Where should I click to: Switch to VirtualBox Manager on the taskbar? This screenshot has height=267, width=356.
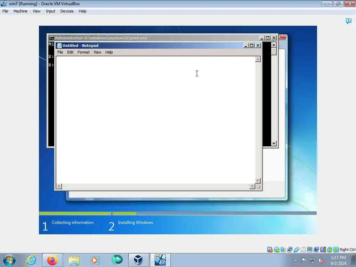[138, 260]
